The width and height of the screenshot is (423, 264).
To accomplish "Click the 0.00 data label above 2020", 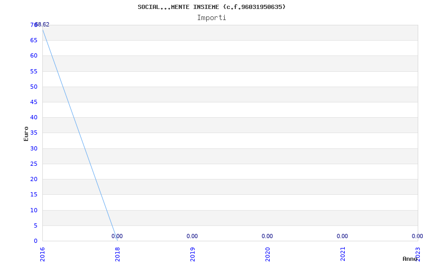I will [268, 236].
